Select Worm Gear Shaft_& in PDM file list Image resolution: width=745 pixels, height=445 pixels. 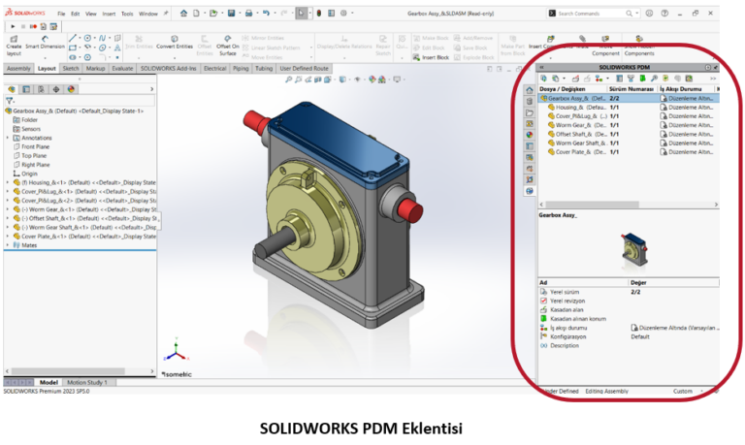pos(580,143)
